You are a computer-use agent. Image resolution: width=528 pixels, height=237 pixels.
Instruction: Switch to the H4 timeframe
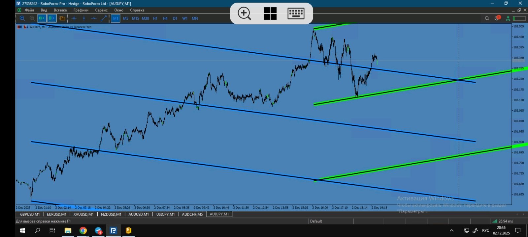click(x=165, y=18)
